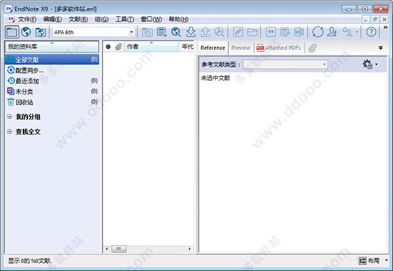This screenshot has height=271, width=393.
Task: Click the Copy to Local Library icon
Action: [147, 32]
